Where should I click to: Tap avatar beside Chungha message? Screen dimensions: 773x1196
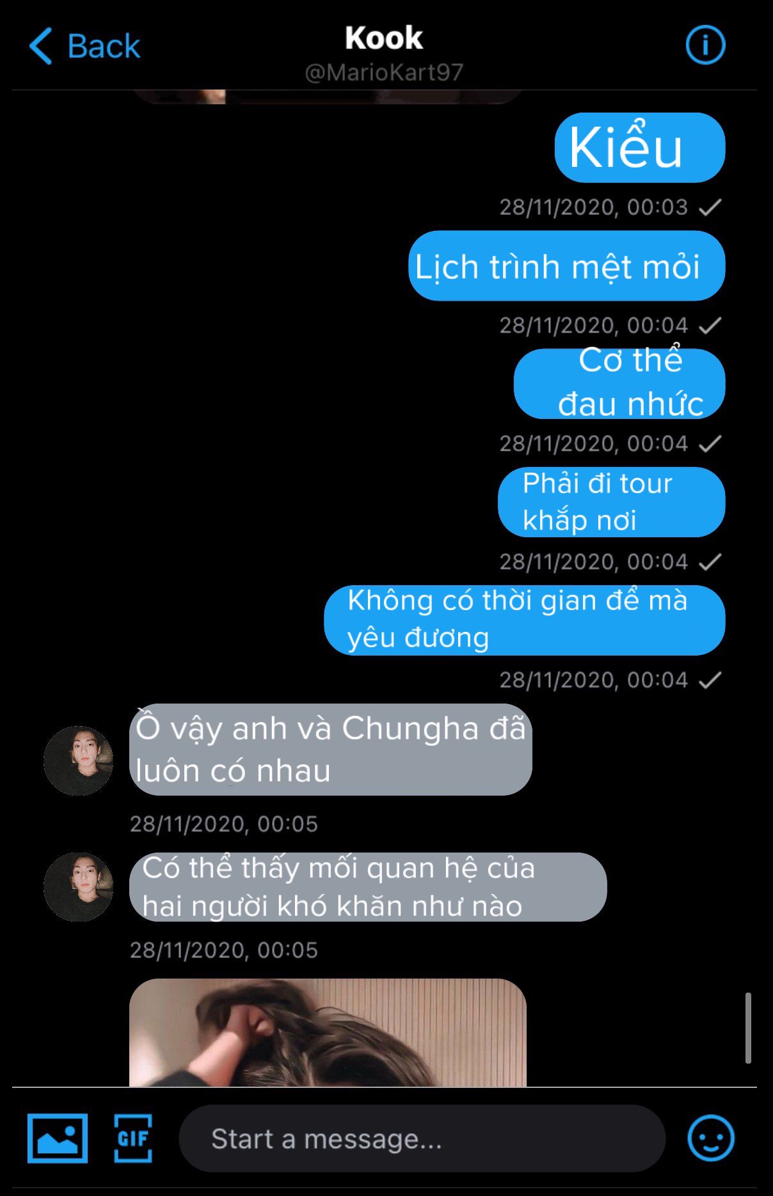[78, 760]
